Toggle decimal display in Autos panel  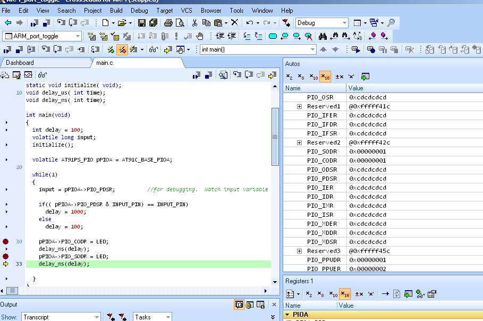click(x=313, y=77)
